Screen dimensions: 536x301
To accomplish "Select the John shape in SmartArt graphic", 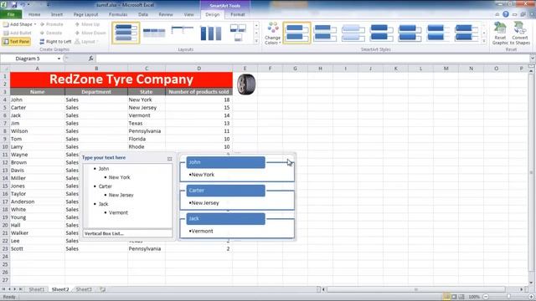I will (x=225, y=162).
